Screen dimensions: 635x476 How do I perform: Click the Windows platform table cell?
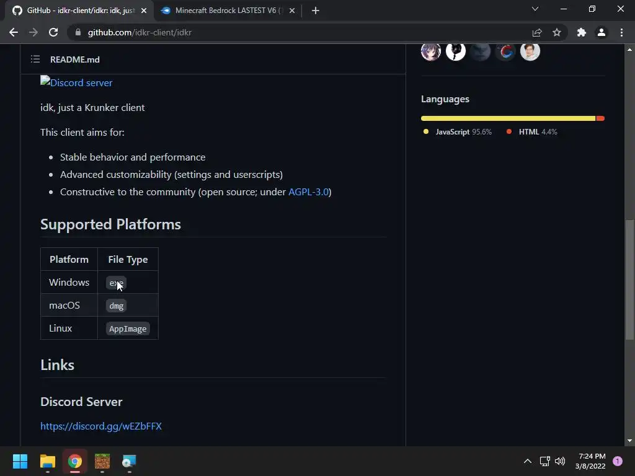pyautogui.click(x=69, y=283)
